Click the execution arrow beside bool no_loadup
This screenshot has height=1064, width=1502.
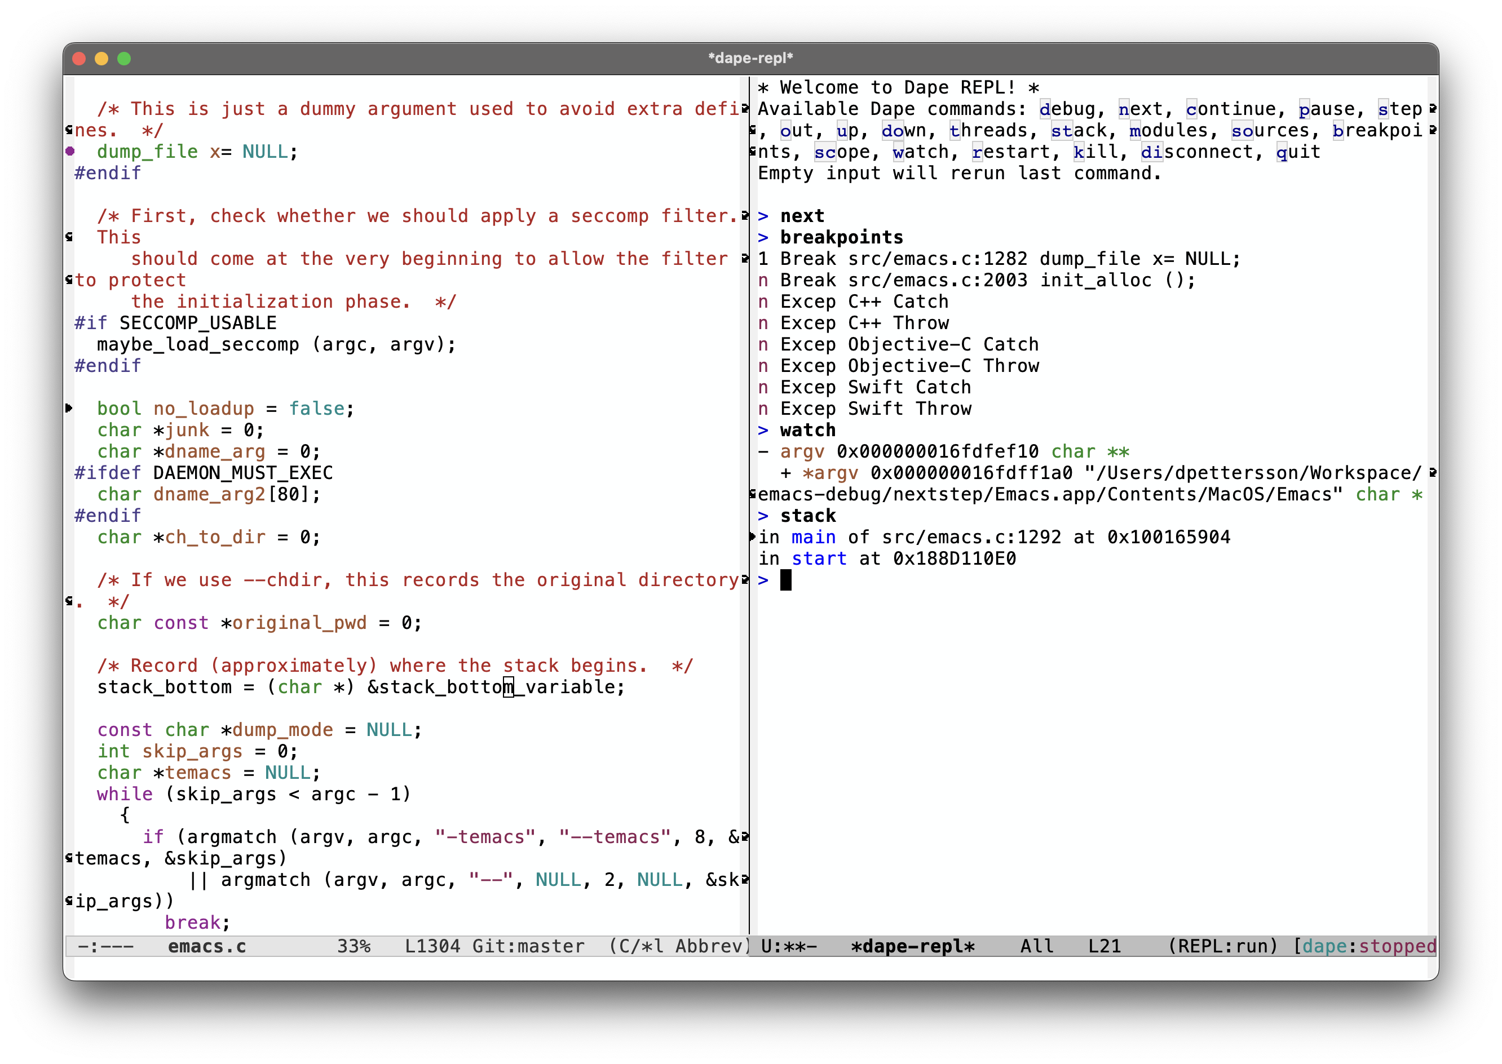click(69, 408)
